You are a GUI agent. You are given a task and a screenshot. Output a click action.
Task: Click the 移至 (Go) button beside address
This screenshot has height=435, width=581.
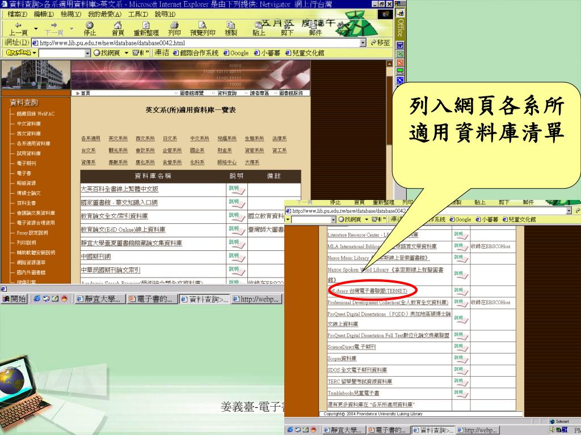click(x=380, y=43)
